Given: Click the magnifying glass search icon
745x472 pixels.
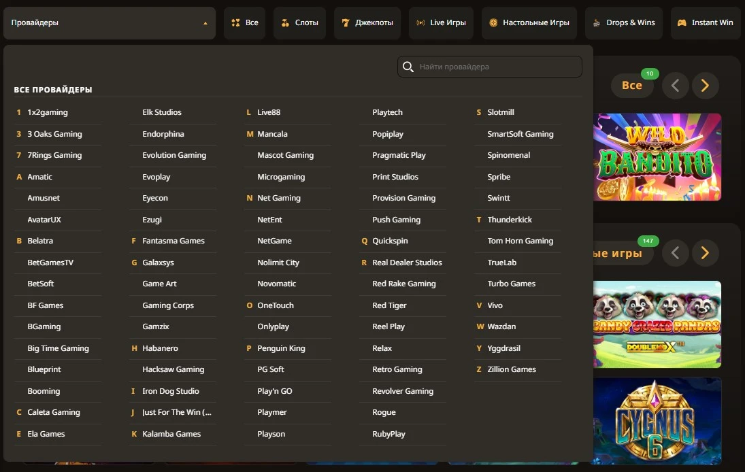Looking at the screenshot, I should pos(408,67).
